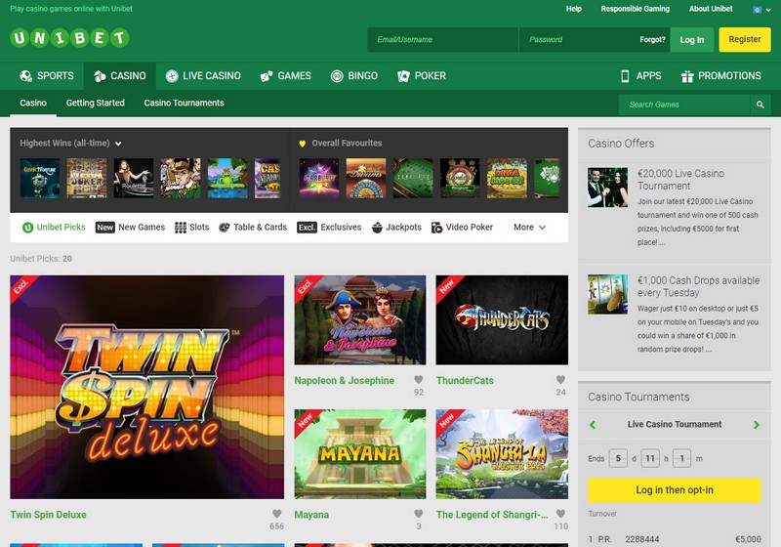
Task: Open the Mega Joker game thumbnail
Action: click(x=87, y=178)
